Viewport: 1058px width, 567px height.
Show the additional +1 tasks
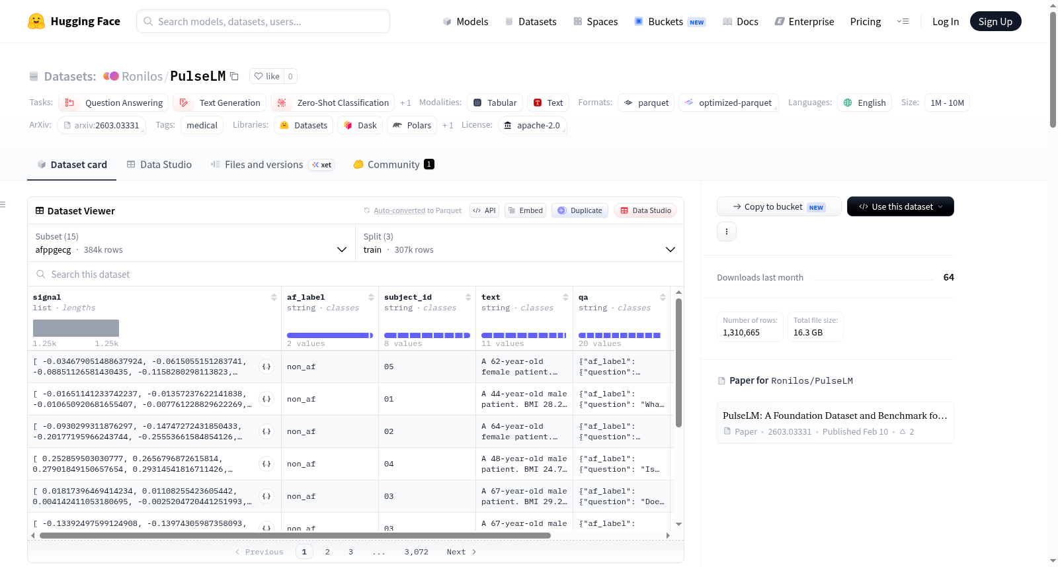tap(405, 103)
